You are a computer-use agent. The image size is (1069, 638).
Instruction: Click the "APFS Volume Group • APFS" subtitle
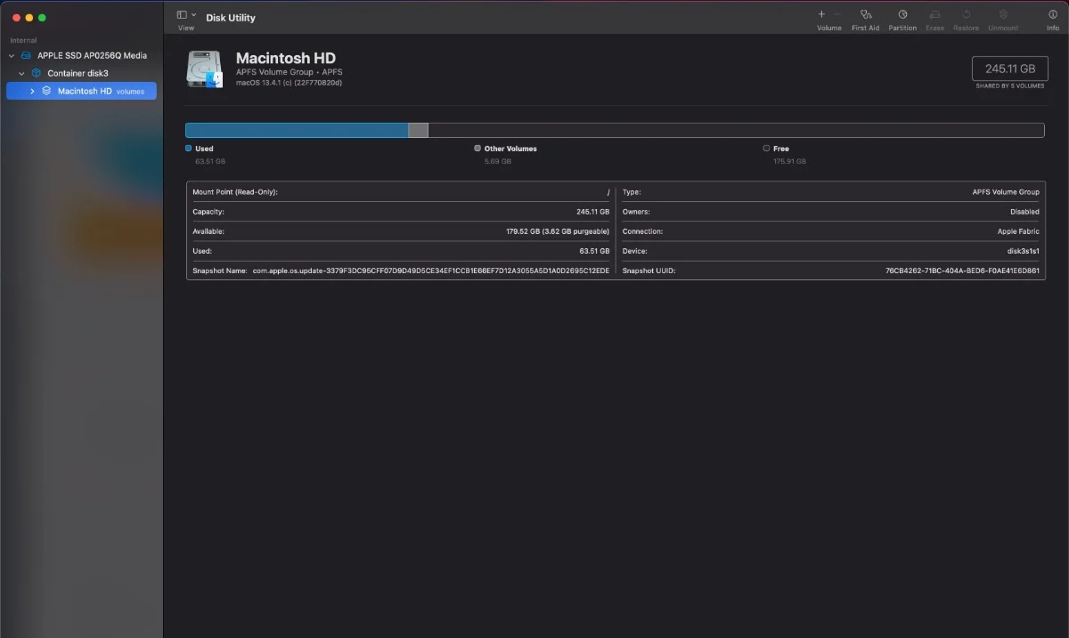(290, 72)
